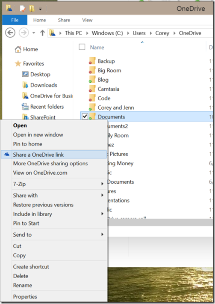
Task: Click the Blog folder icon
Action: [92, 80]
